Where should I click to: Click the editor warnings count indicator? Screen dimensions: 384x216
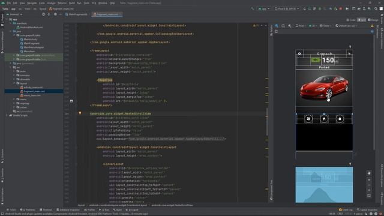tap(256, 25)
